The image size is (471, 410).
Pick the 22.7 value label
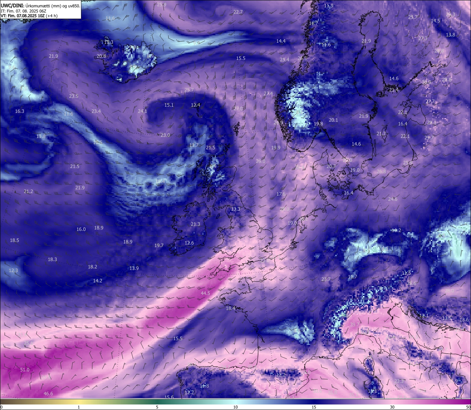point(238,12)
